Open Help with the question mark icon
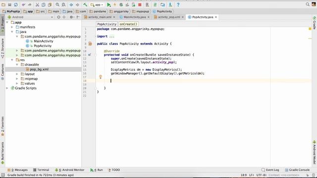 (x=178, y=4)
